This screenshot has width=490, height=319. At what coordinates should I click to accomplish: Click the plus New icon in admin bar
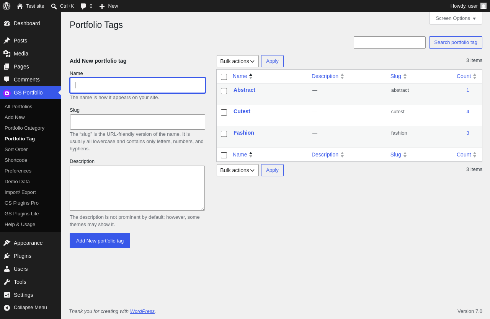(x=102, y=6)
